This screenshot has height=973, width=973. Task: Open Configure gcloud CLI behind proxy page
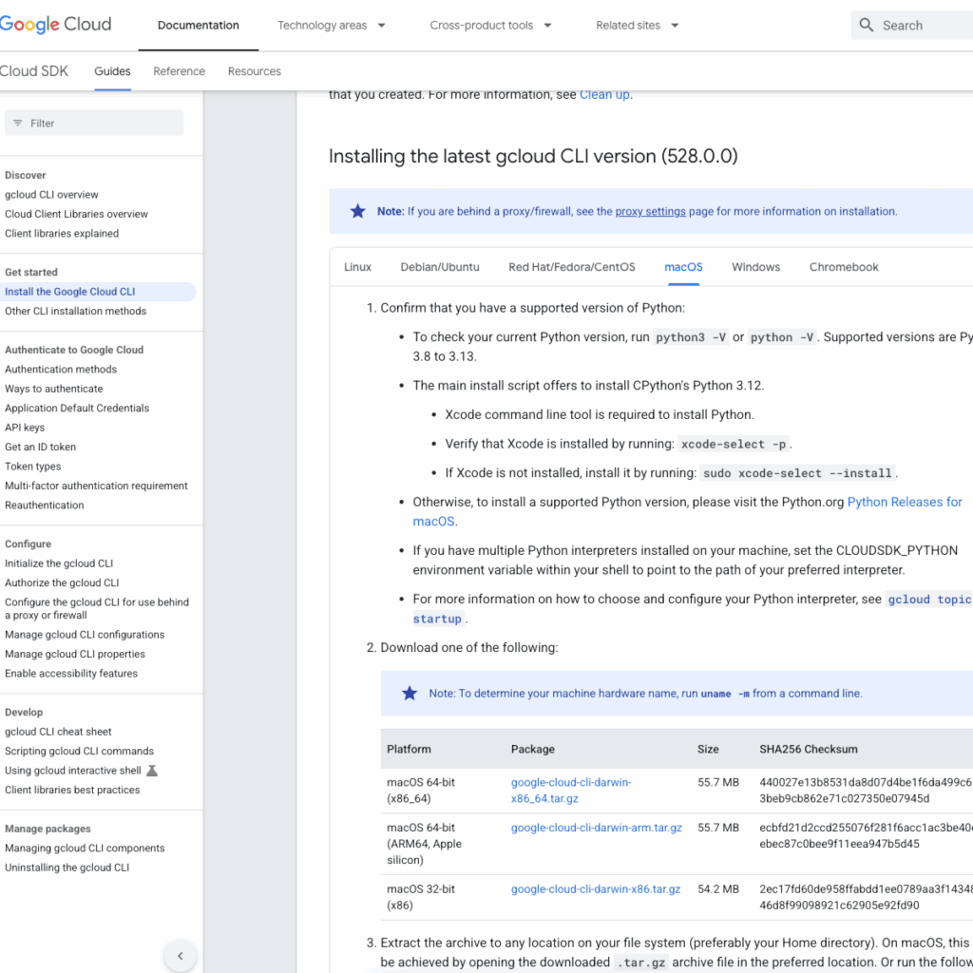tap(97, 609)
